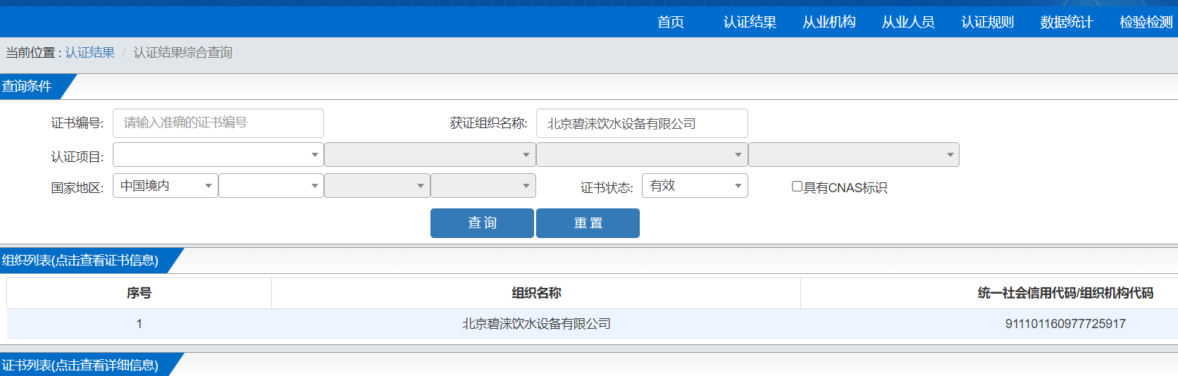This screenshot has width=1178, height=376.
Task: Open the 检验检测 navigation menu
Action: 1146,22
